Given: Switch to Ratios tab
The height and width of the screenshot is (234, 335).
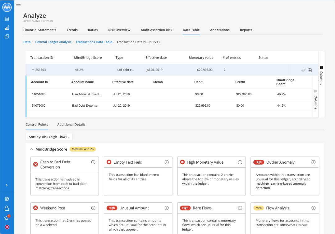Looking at the screenshot, I should tap(93, 30).
